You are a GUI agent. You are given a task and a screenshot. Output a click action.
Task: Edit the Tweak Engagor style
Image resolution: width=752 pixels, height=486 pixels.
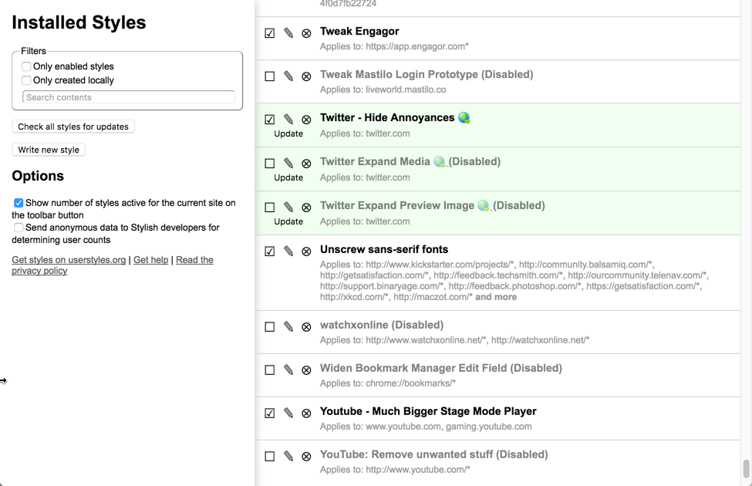pos(288,32)
